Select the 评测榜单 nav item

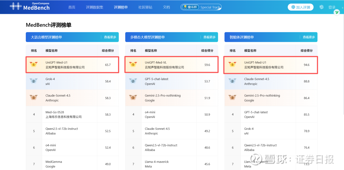pyautogui.click(x=121, y=7)
